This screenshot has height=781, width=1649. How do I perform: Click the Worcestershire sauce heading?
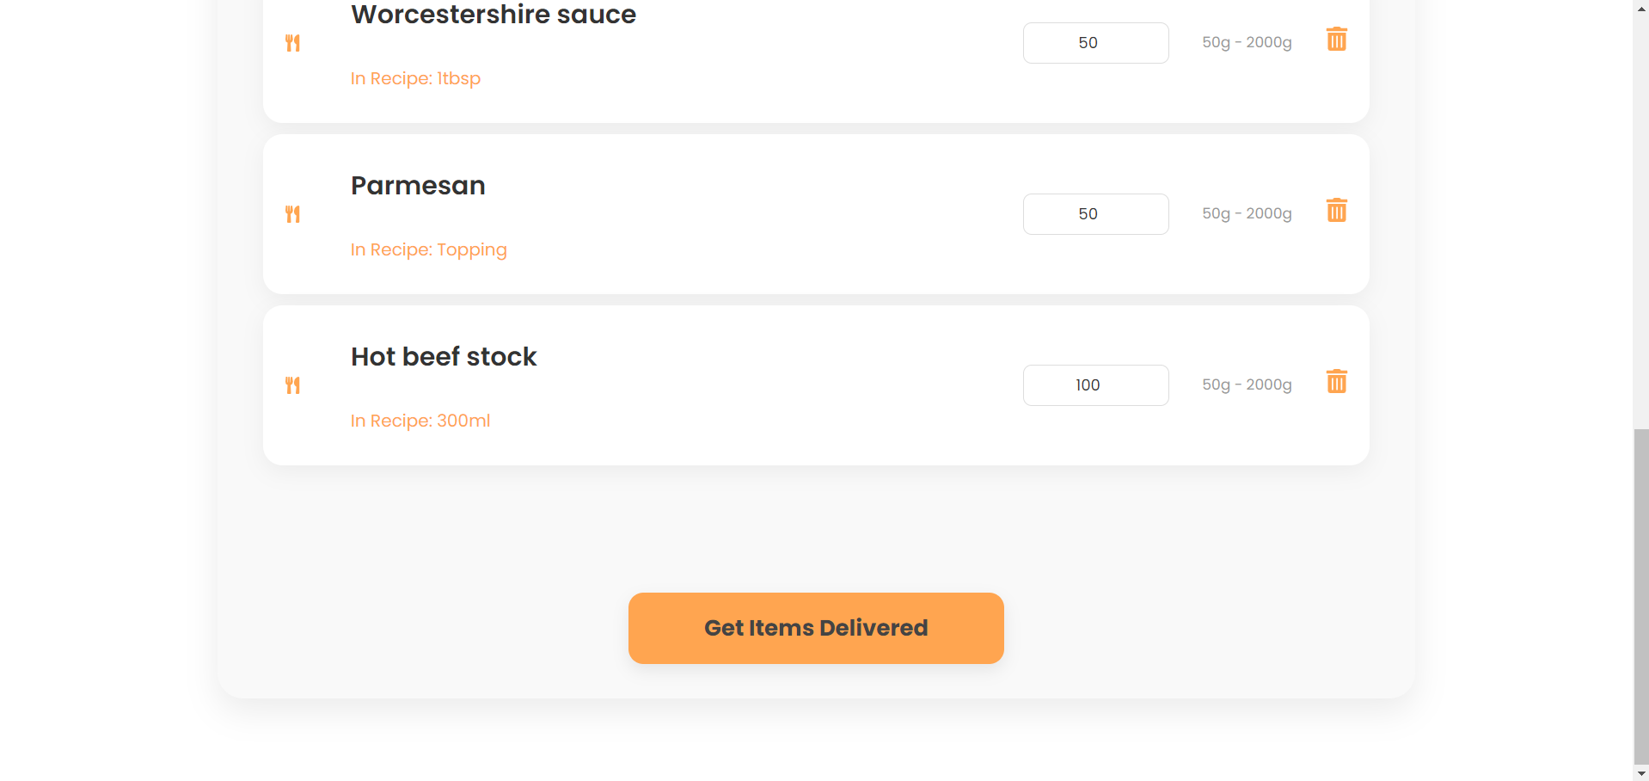click(493, 15)
